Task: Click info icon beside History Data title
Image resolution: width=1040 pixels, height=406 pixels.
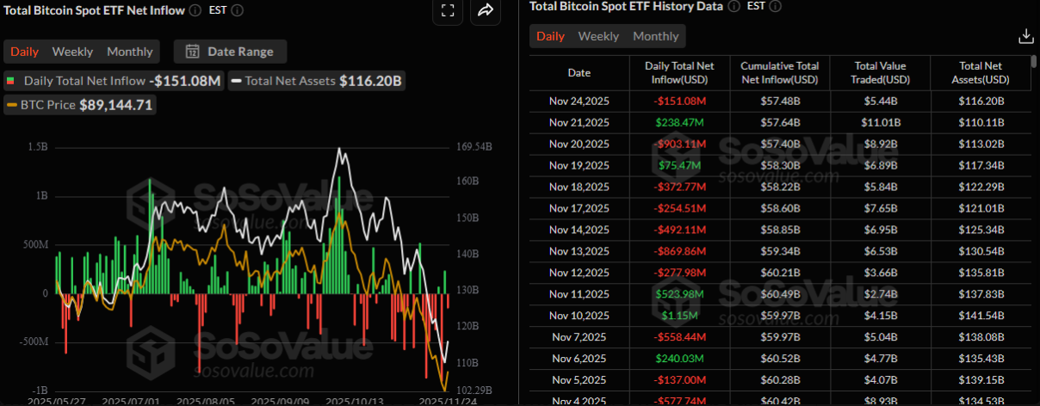Action: click(734, 6)
